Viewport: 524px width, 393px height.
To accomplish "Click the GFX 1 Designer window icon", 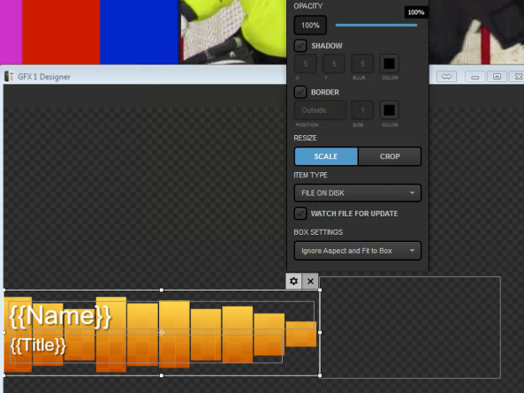I will point(9,77).
